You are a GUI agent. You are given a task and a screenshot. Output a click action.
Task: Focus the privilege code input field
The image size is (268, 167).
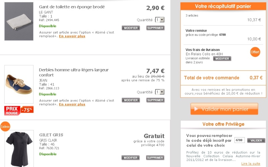(240, 140)
